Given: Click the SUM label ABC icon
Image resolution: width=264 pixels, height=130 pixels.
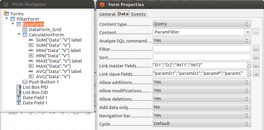Looking at the screenshot, I should pyautogui.click(x=31, y=40).
